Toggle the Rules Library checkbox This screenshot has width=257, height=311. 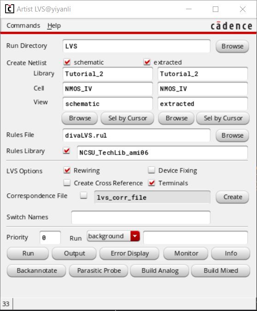click(66, 151)
